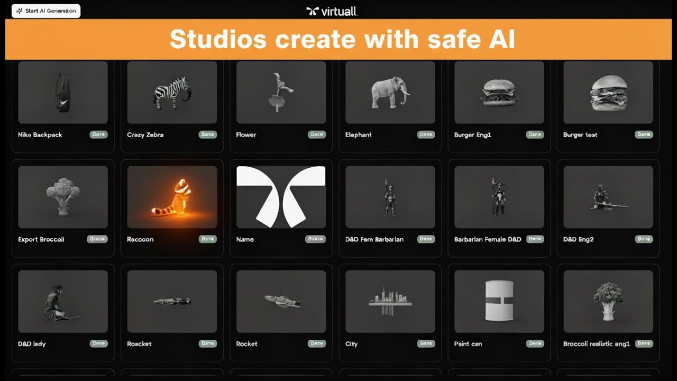This screenshot has width=677, height=381.
Task: Open the Burger test project thumbnail
Action: (608, 93)
